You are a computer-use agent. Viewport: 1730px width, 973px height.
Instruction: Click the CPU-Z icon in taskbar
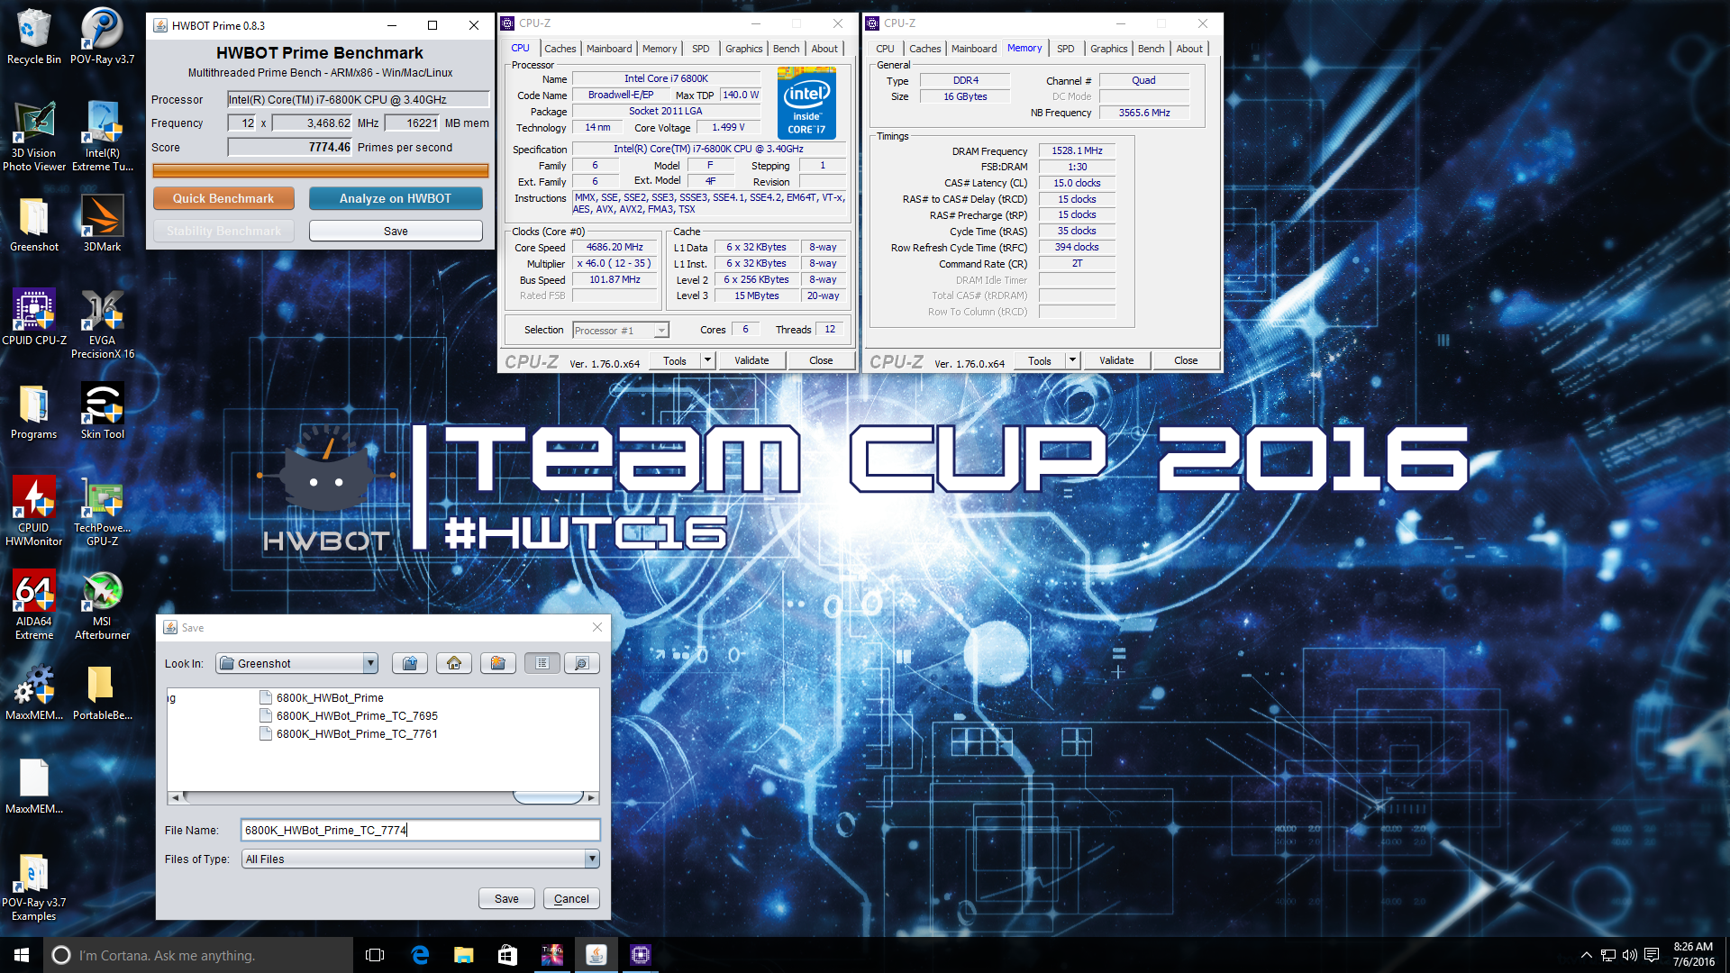pyautogui.click(x=641, y=955)
